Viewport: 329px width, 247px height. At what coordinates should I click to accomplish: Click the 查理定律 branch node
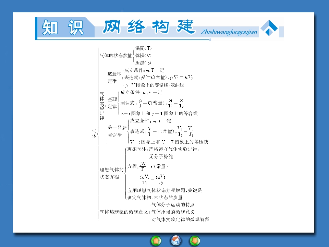coord(112,103)
